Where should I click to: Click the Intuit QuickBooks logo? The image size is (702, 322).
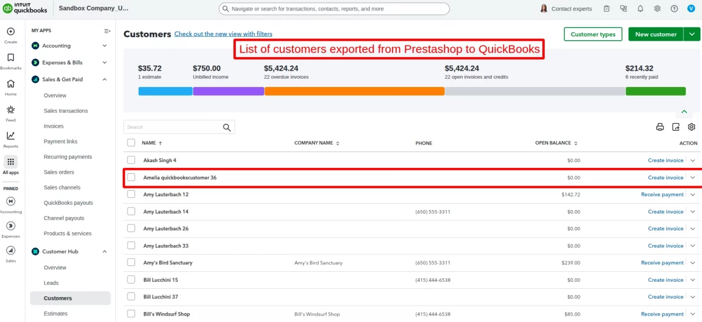coord(25,9)
